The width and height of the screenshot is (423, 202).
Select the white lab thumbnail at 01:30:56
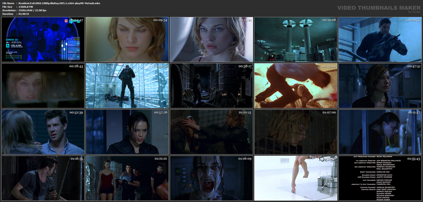296,178
